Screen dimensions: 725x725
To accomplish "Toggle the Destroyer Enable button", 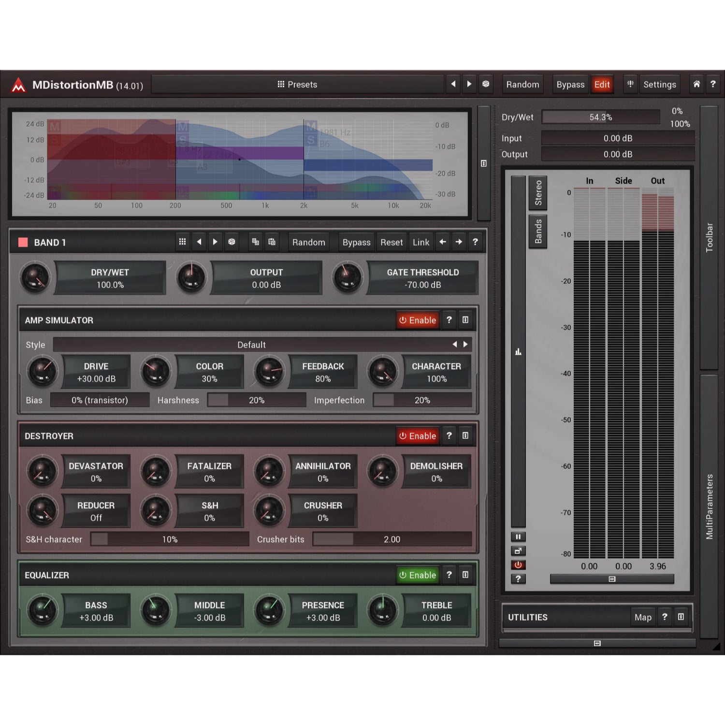I will point(418,436).
